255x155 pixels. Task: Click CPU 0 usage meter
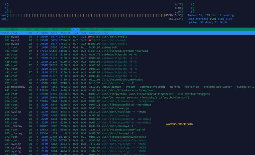94,5
